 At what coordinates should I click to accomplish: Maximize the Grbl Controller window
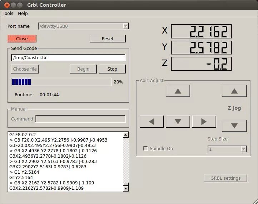point(20,5)
